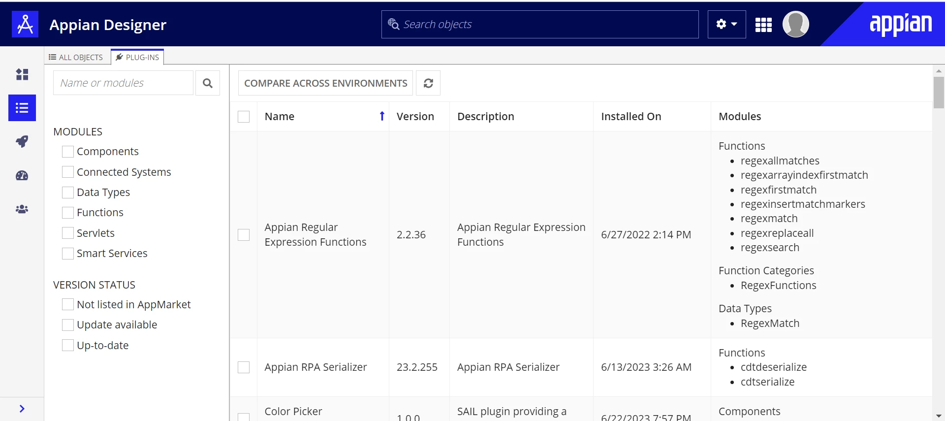Toggle the select-all header checkbox

tap(244, 117)
